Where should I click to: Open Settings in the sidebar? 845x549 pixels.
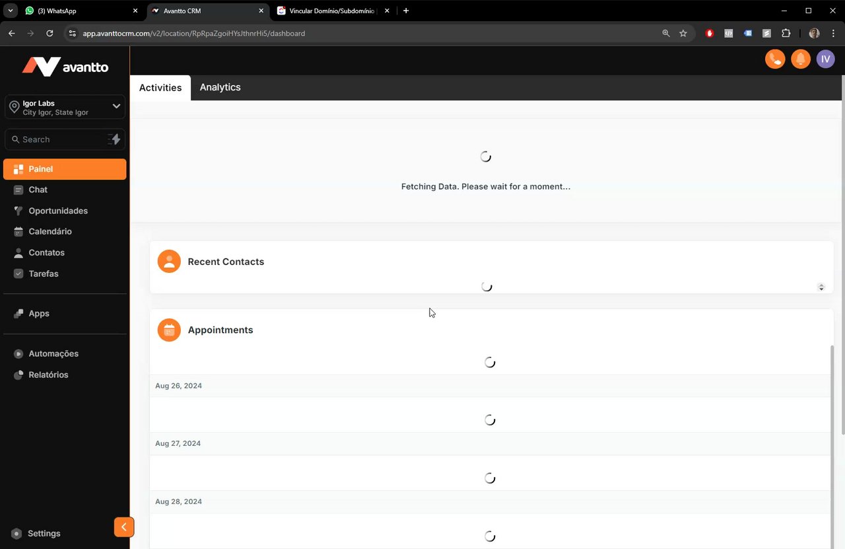coord(44,533)
